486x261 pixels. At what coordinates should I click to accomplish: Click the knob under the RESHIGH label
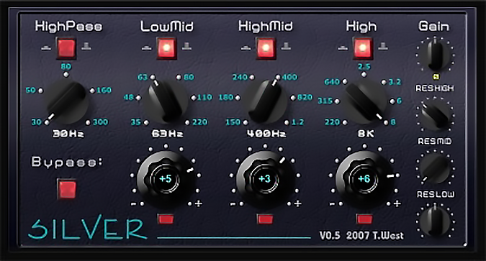click(435, 115)
